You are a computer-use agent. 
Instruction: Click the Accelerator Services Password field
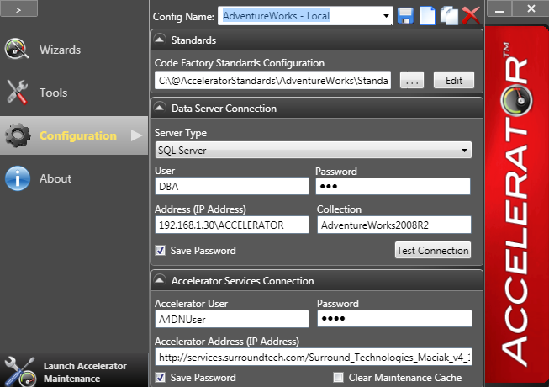click(394, 318)
